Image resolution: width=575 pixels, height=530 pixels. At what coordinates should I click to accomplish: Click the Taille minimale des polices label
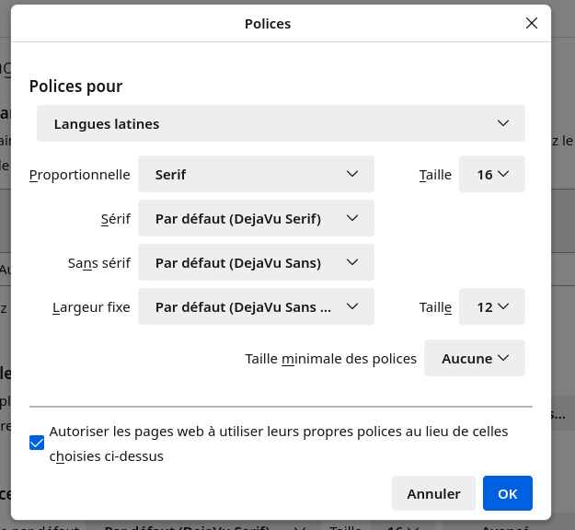[x=331, y=359]
